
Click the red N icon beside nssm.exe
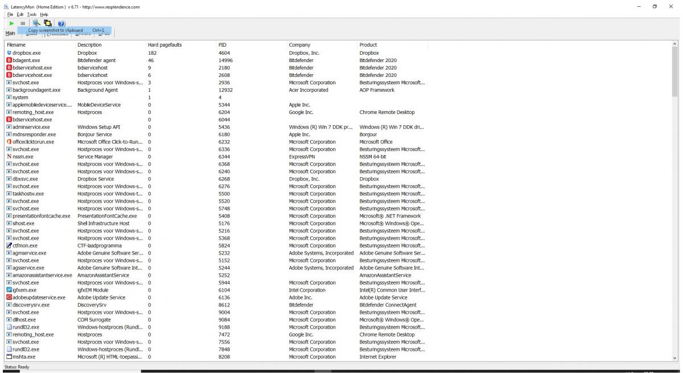[9, 157]
